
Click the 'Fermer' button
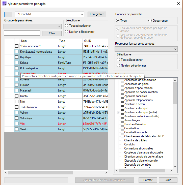148,180
